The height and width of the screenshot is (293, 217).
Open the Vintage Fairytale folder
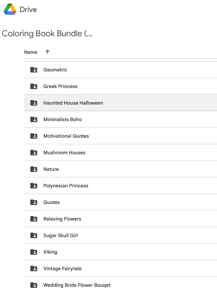(62, 268)
